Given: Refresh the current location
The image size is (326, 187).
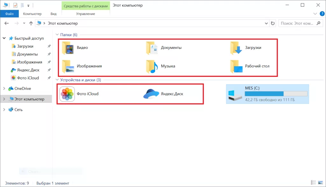Looking at the screenshot, I should coord(273,23).
